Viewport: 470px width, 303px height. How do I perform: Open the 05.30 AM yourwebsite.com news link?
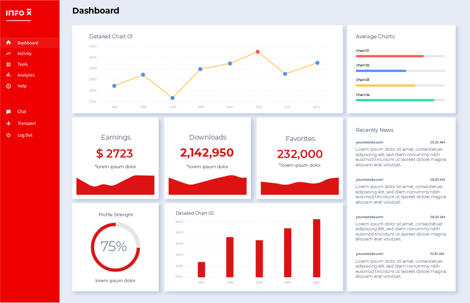[369, 143]
